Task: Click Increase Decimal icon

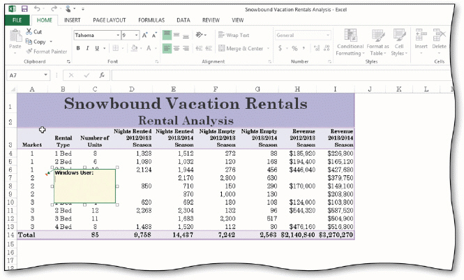Action: (x=317, y=48)
